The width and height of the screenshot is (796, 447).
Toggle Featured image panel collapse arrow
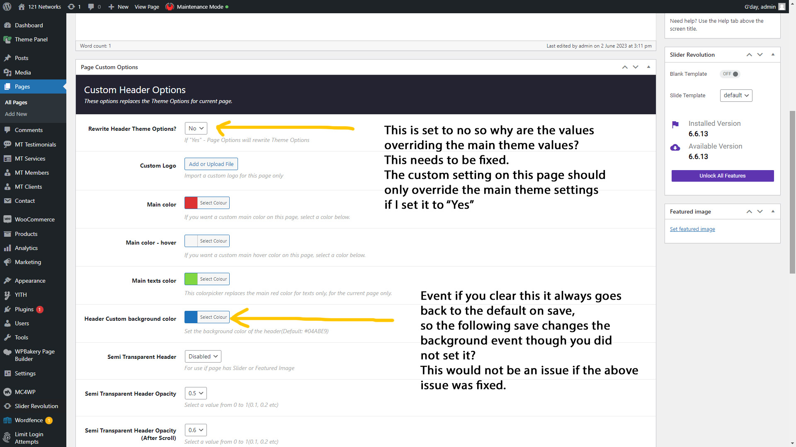click(x=773, y=211)
